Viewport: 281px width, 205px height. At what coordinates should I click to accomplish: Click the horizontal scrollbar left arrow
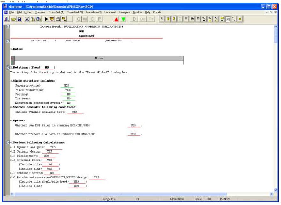12,194
